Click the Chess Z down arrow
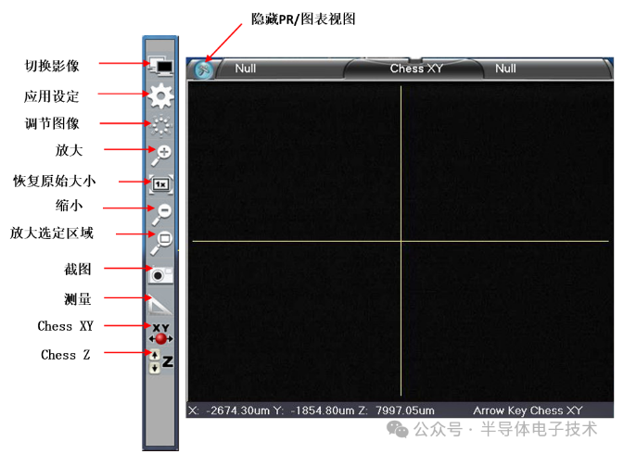Screen dimensions: 624x454 tap(155, 368)
